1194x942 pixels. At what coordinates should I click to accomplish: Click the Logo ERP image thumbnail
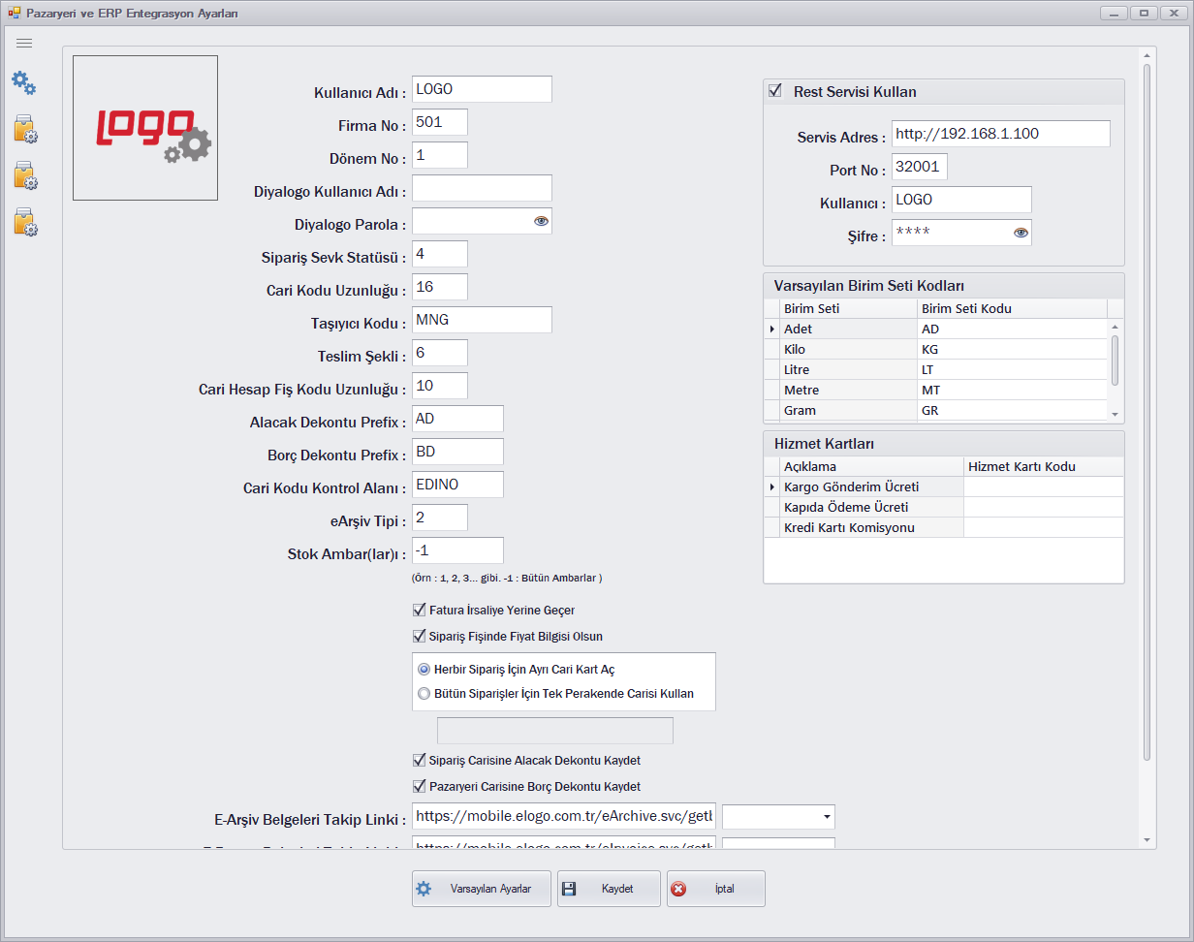(x=145, y=128)
